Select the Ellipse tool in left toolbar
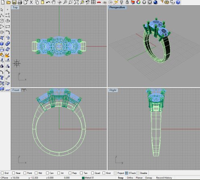 pos(8,21)
